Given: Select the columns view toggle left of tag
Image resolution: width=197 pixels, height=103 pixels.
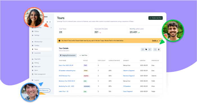Looking at the screenshot, I should coord(143,50).
